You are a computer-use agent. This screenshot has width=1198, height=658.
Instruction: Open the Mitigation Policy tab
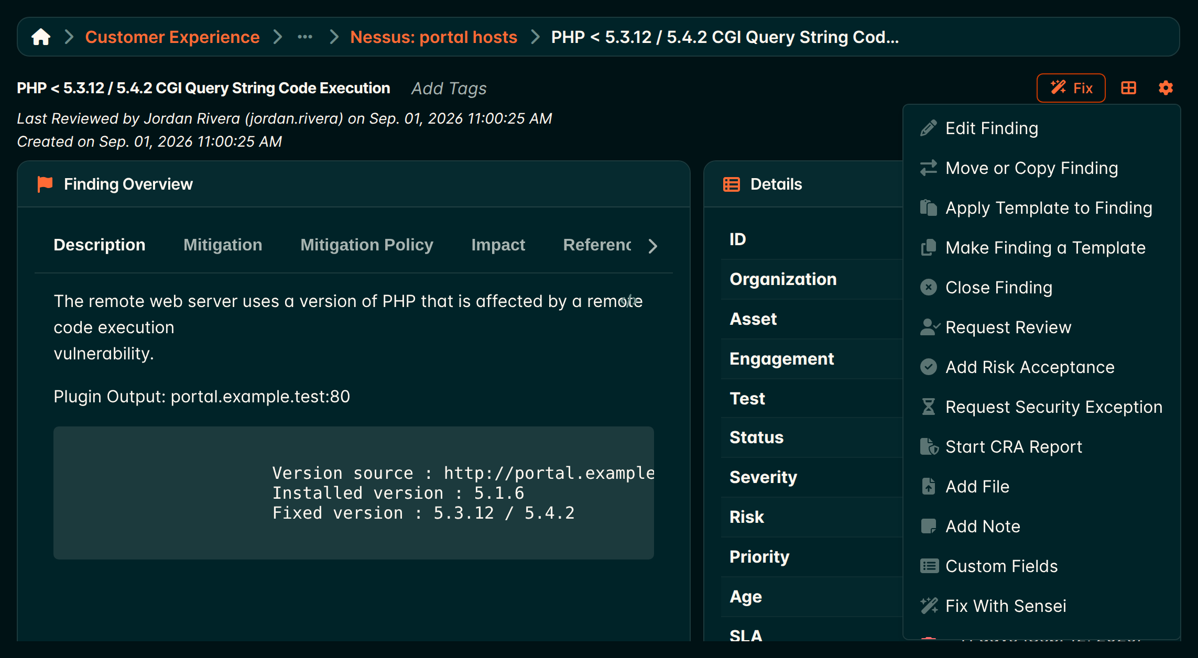point(367,245)
